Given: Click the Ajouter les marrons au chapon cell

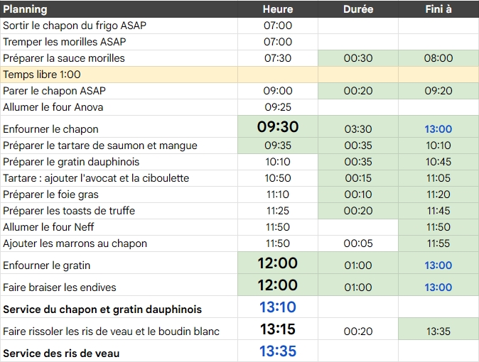Looking at the screenshot, I should [75, 243].
